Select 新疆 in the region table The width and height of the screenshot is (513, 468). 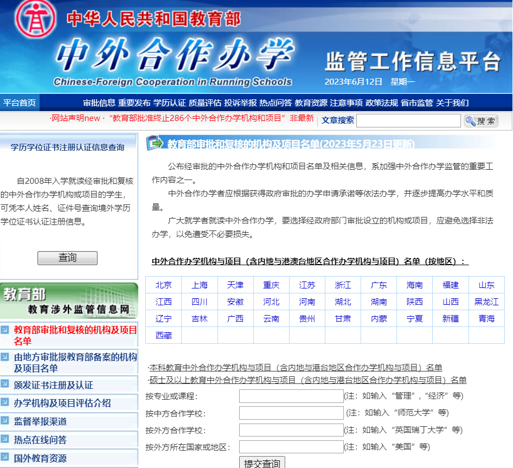coord(451,319)
